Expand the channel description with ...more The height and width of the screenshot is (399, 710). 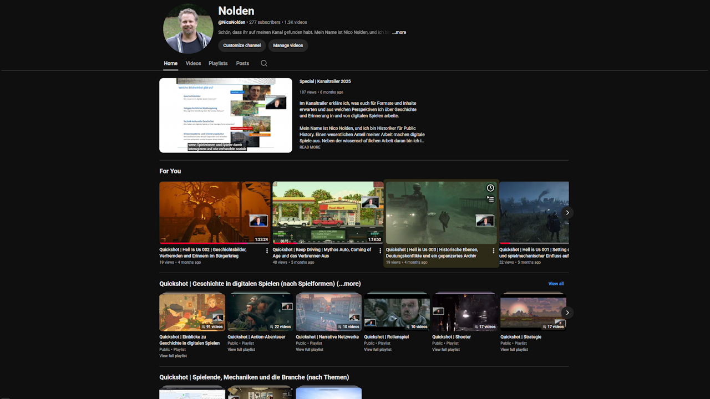coord(399,32)
